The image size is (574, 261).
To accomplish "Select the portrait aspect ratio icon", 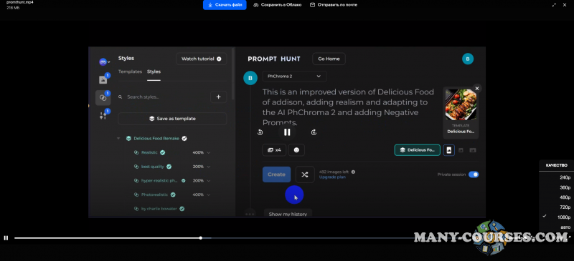I will pyautogui.click(x=449, y=150).
